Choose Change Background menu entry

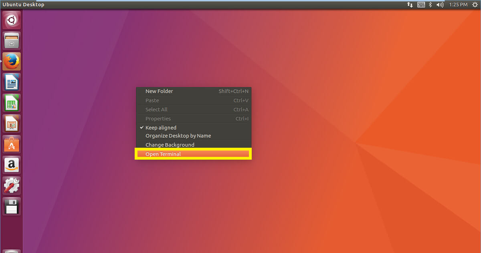pos(194,145)
